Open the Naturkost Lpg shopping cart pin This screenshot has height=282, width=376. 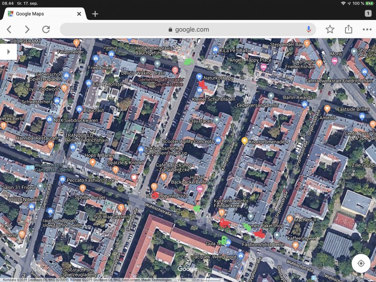pyautogui.click(x=199, y=77)
